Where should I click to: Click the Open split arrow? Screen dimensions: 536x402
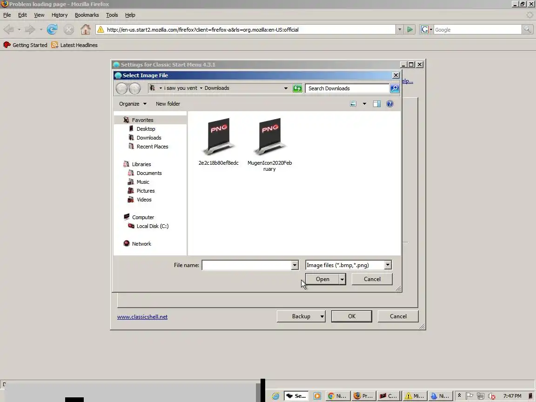click(x=342, y=279)
